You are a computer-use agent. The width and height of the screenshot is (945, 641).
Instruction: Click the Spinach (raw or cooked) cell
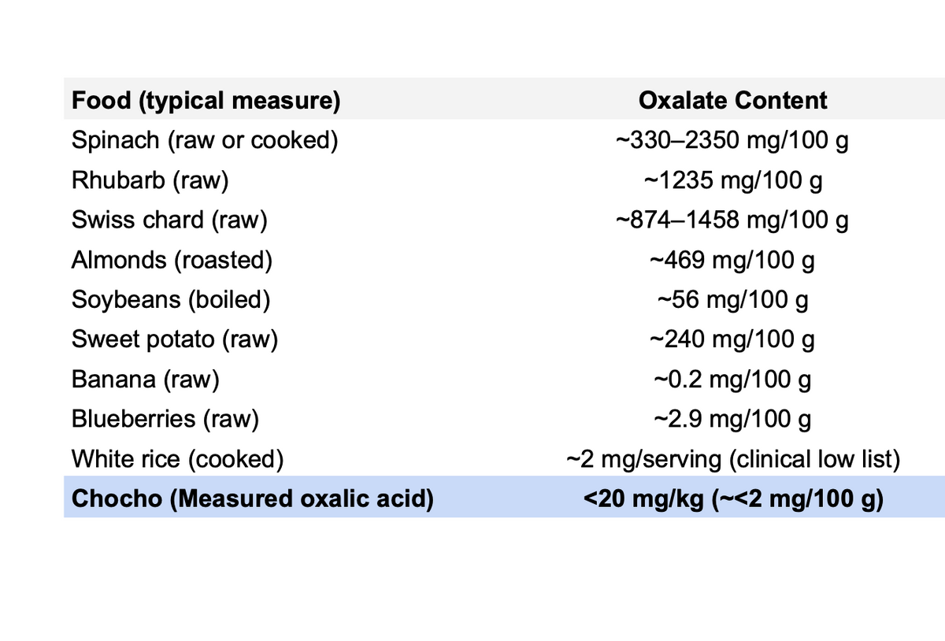205,140
